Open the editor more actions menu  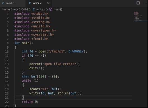tap(145, 3)
